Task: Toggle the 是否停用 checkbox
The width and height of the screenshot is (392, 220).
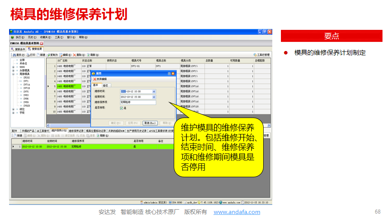Action: coord(122,108)
